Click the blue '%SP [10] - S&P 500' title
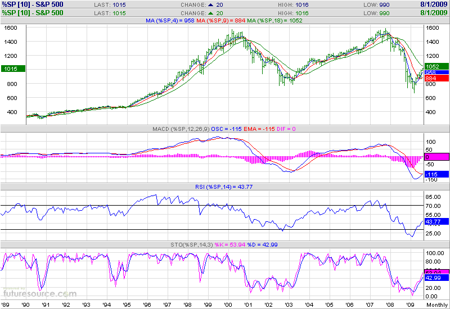 (33, 4)
